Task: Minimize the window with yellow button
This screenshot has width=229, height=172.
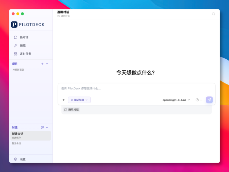Action: pyautogui.click(x=18, y=14)
